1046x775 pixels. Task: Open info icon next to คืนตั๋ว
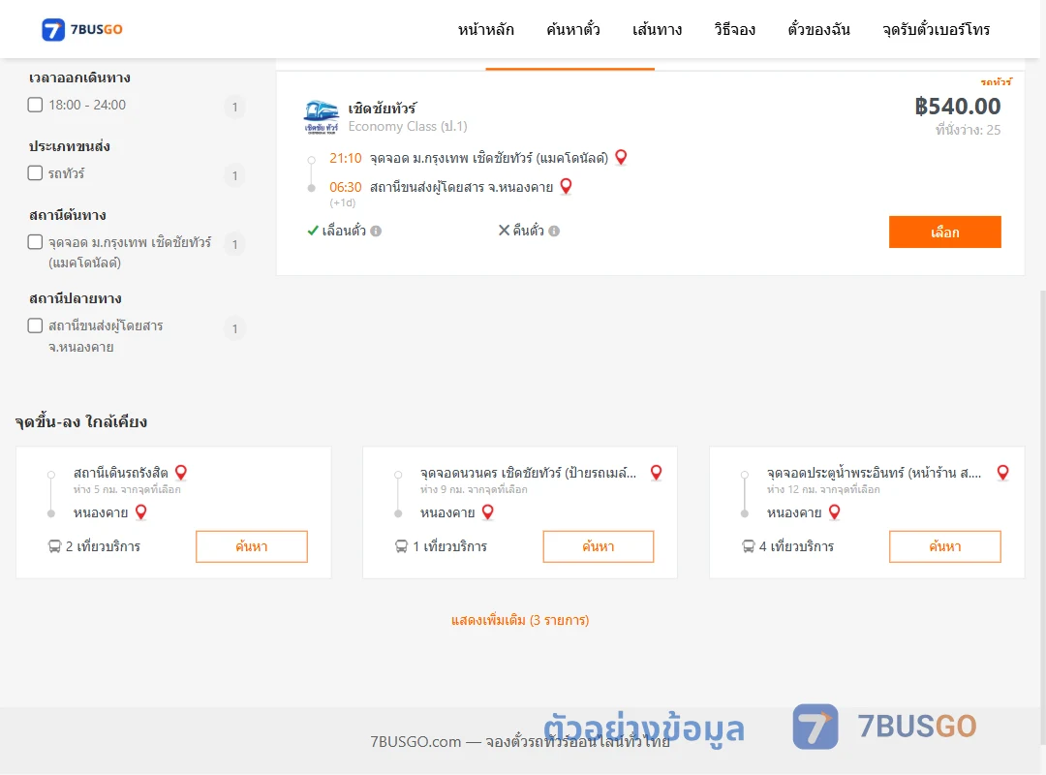pyautogui.click(x=554, y=231)
